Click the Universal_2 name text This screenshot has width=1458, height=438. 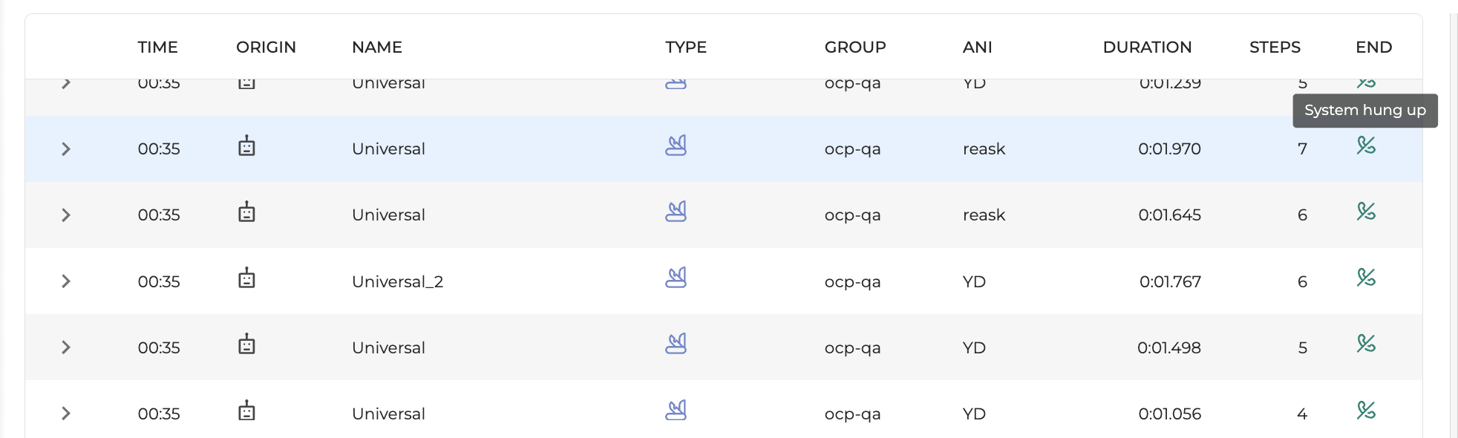(397, 282)
